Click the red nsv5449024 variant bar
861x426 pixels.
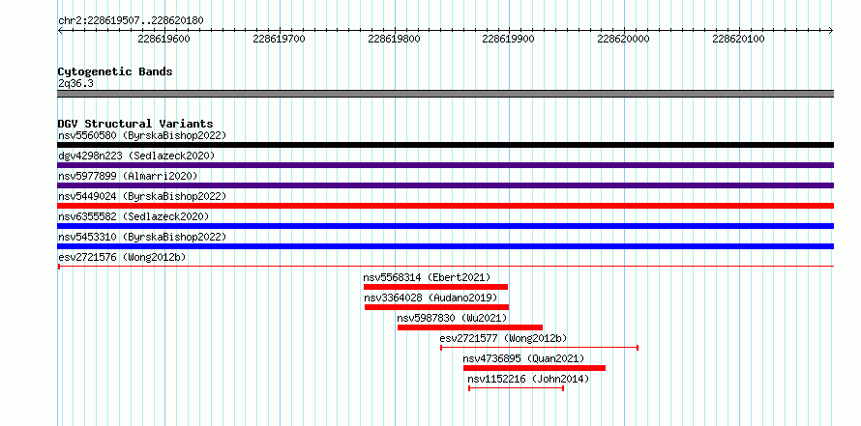(445, 206)
